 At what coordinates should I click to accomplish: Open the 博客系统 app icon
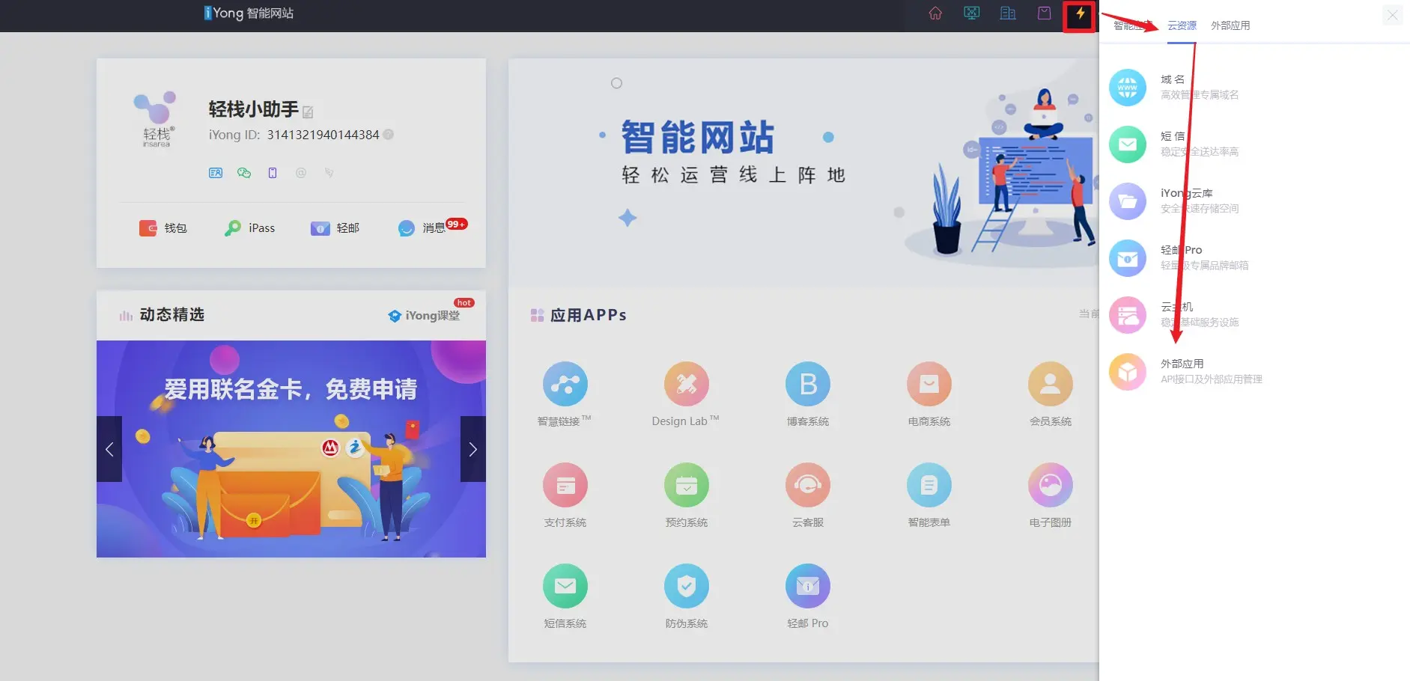[807, 384]
